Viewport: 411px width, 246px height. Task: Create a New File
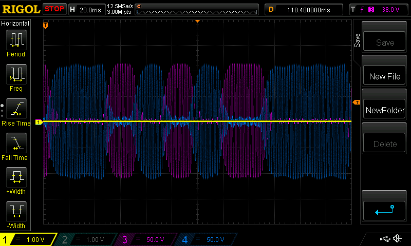[384, 75]
